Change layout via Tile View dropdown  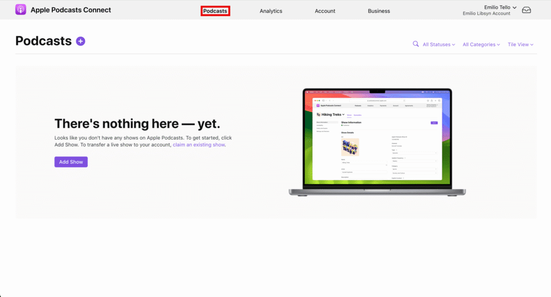tap(520, 45)
